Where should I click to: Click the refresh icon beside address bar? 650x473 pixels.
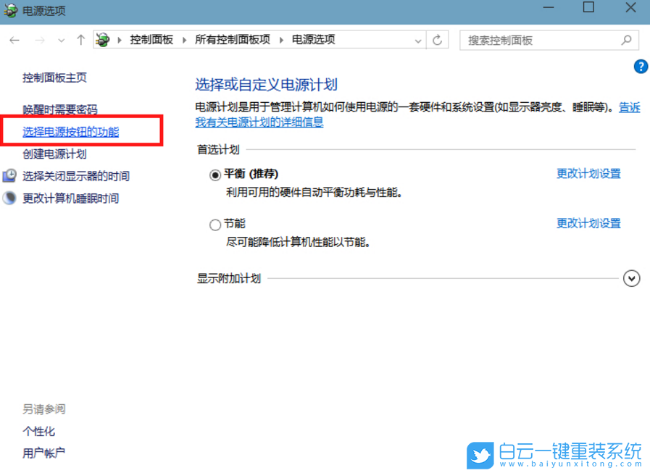click(438, 40)
